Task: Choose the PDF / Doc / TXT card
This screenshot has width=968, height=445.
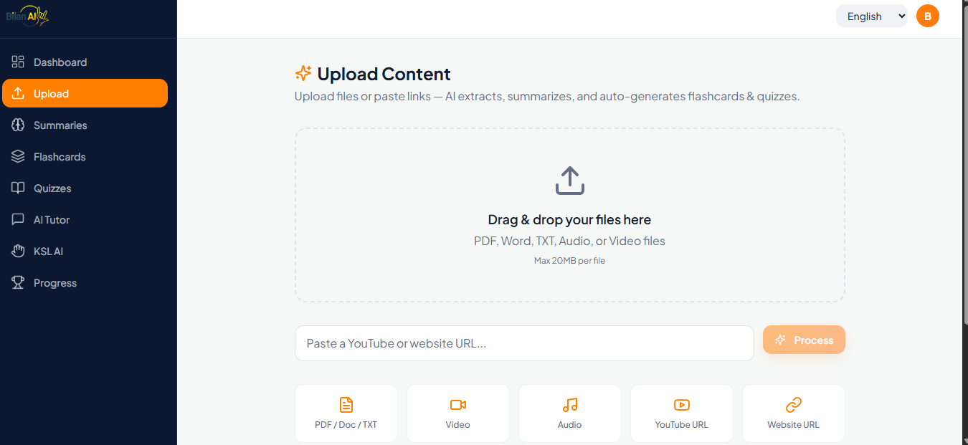Action: point(346,413)
